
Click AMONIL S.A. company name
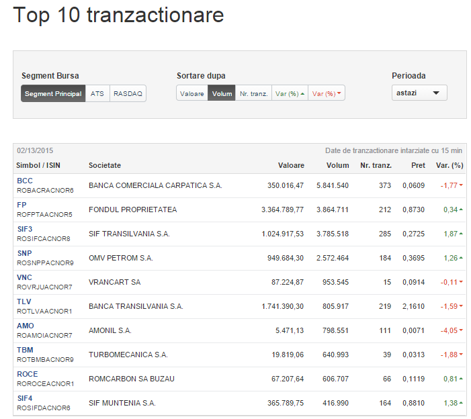tap(110, 330)
